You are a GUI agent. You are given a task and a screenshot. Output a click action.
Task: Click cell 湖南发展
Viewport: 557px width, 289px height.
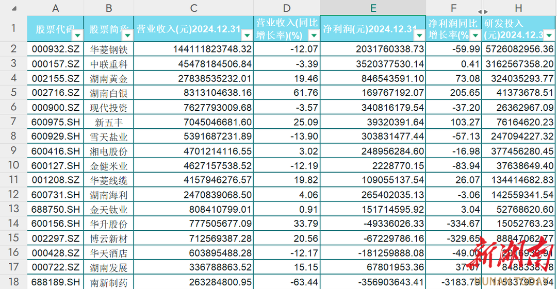click(x=109, y=267)
